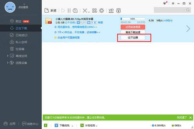Click 离线下载加速 button
This screenshot has width=194, height=129.
coord(133,32)
